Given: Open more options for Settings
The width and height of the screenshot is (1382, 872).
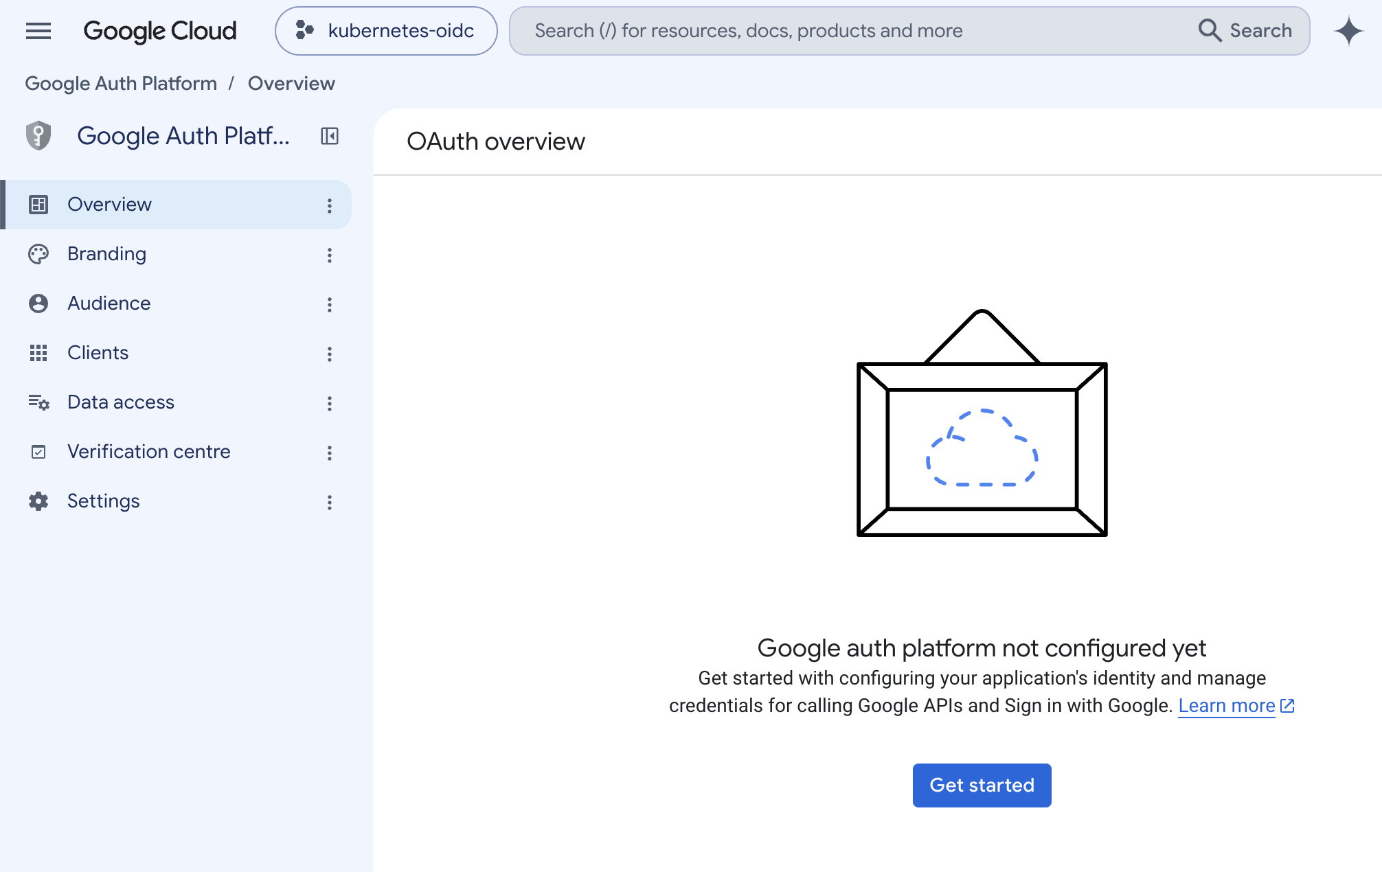Looking at the screenshot, I should pos(330,502).
